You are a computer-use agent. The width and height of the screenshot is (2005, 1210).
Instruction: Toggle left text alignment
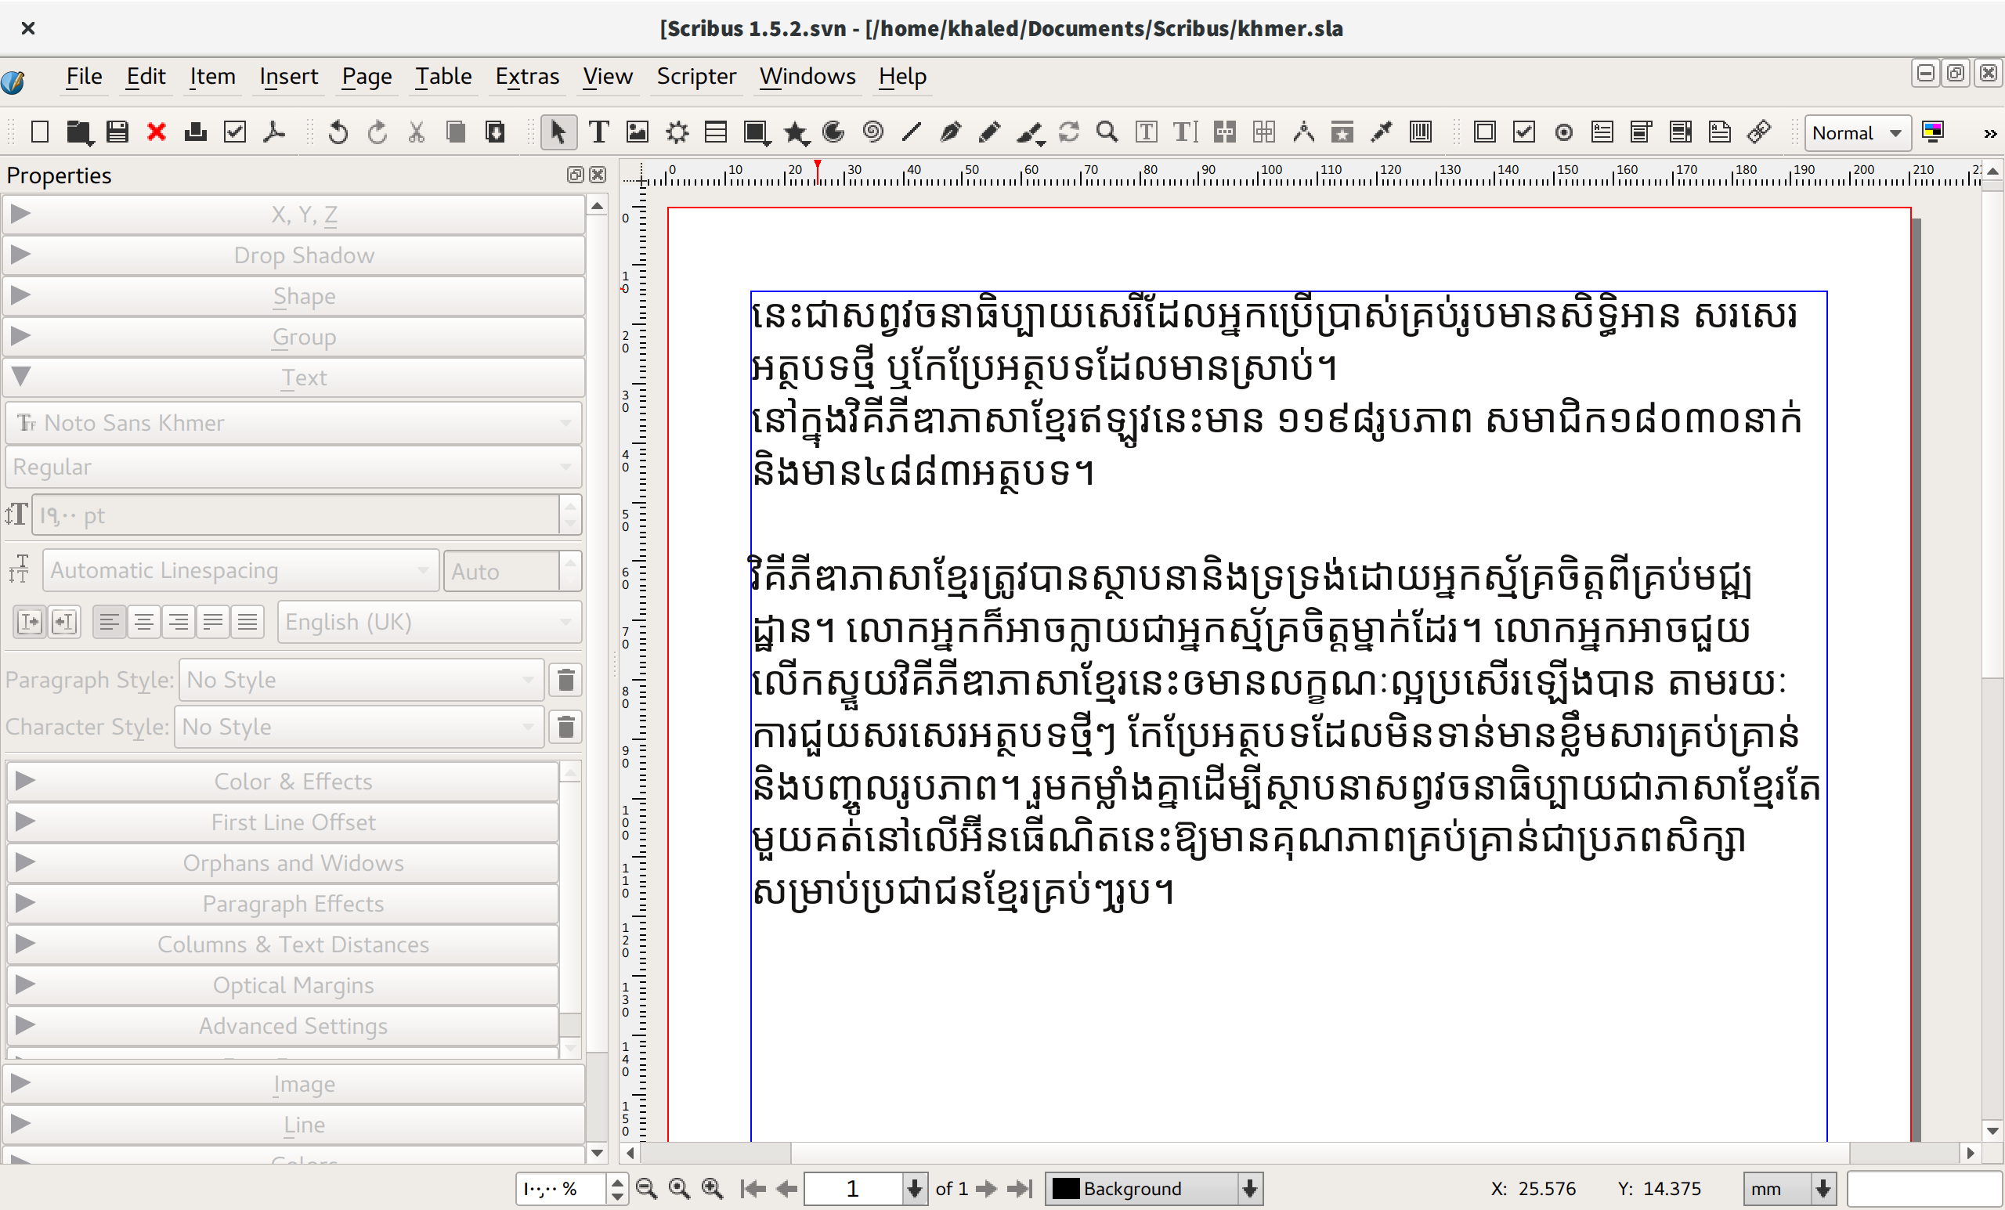(x=109, y=623)
